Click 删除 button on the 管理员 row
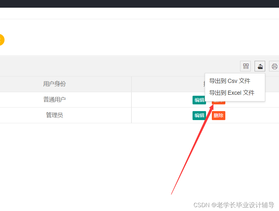The height and width of the screenshot is (211, 279). pyautogui.click(x=218, y=116)
